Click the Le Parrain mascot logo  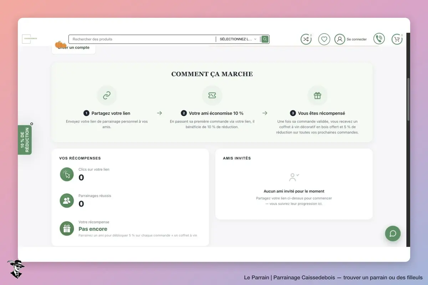(x=15, y=269)
